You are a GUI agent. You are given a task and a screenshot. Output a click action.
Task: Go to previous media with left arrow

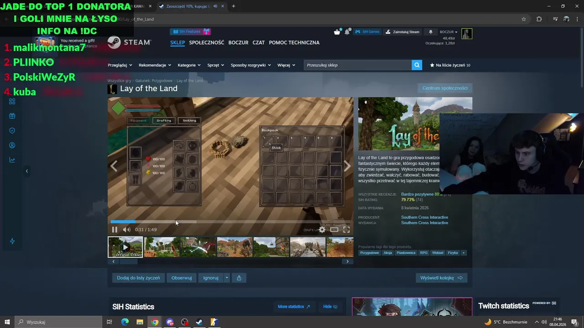pos(114,166)
